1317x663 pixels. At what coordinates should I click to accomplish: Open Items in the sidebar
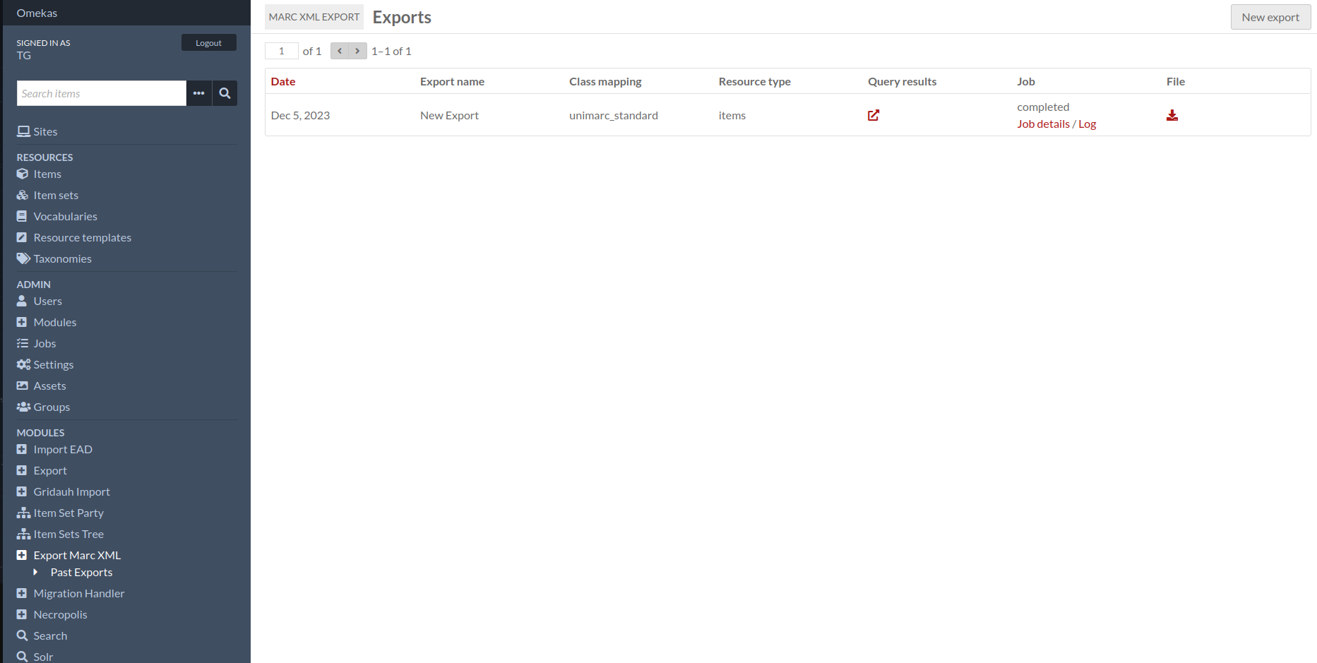coord(47,174)
